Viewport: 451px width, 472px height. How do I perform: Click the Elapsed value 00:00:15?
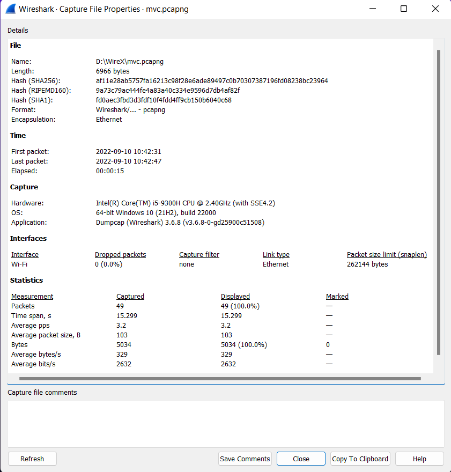click(x=110, y=171)
